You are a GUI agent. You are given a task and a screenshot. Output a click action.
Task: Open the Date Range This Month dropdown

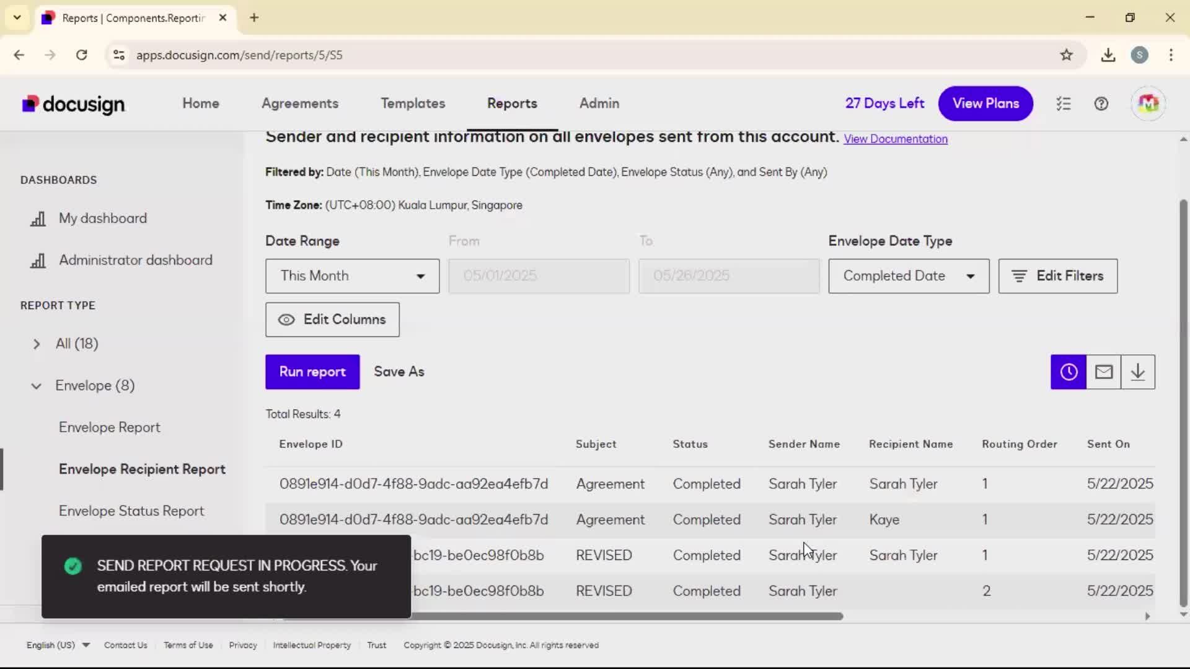point(352,276)
